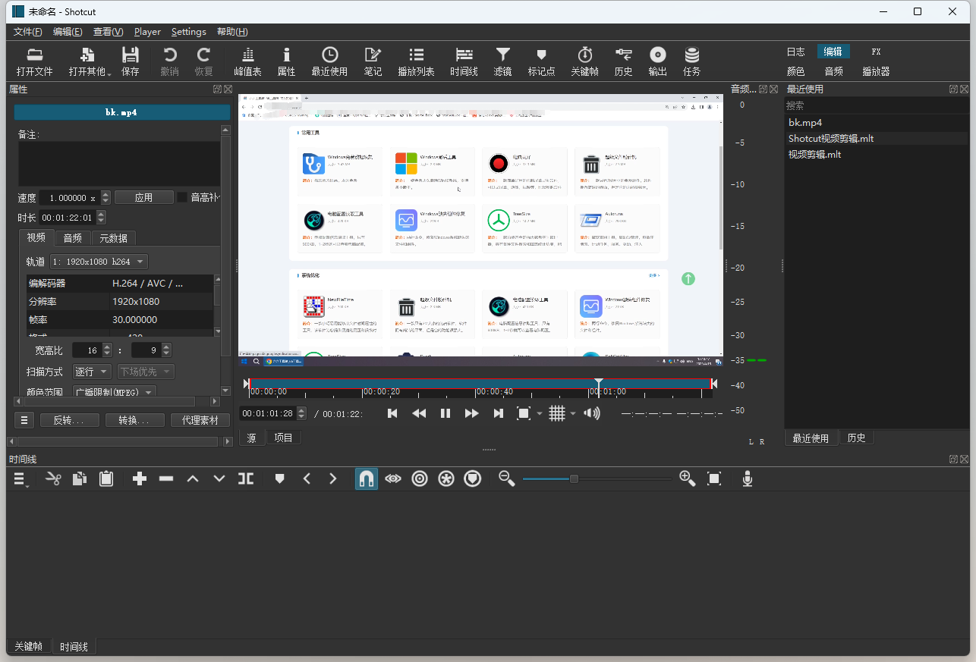Viewport: 976px width, 662px height.
Task: Open the 输出 export panel
Action: 657,61
